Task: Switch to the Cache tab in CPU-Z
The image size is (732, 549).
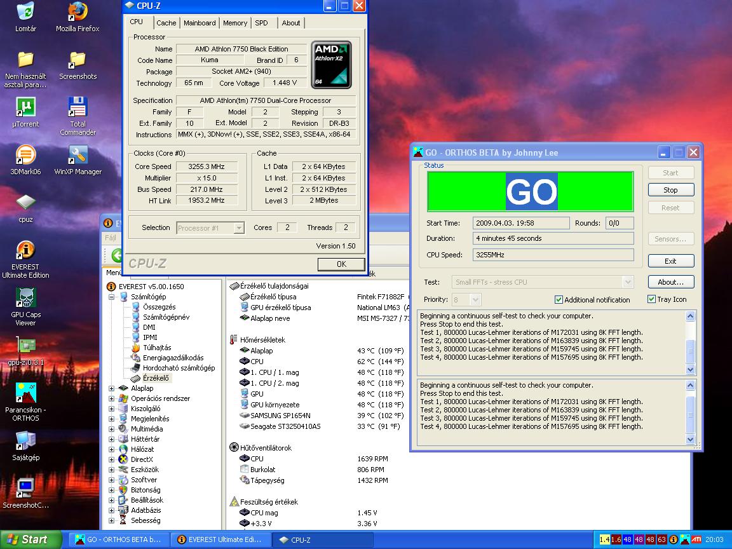Action: click(166, 23)
